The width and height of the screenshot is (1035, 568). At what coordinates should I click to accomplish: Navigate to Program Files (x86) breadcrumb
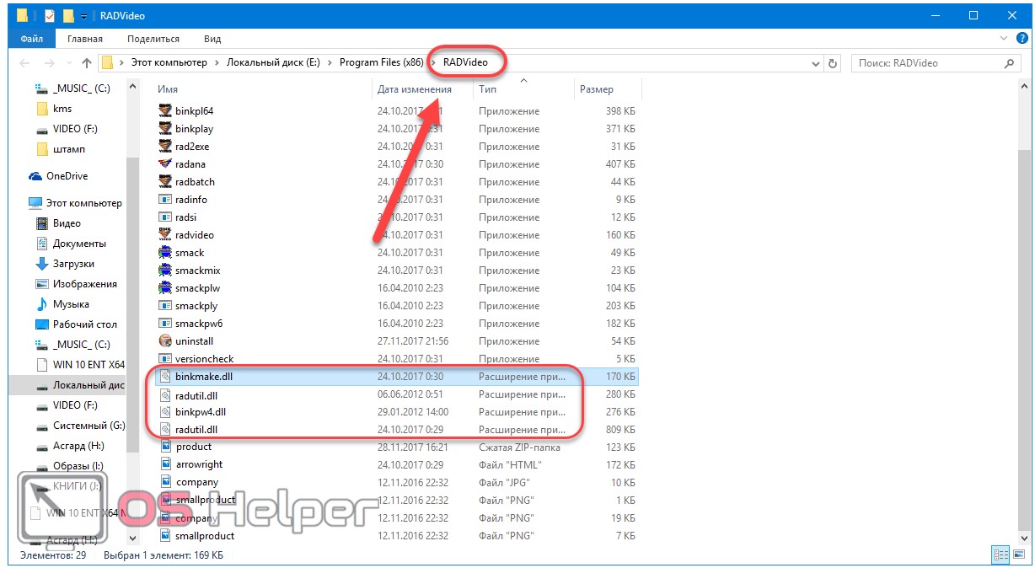click(x=379, y=63)
